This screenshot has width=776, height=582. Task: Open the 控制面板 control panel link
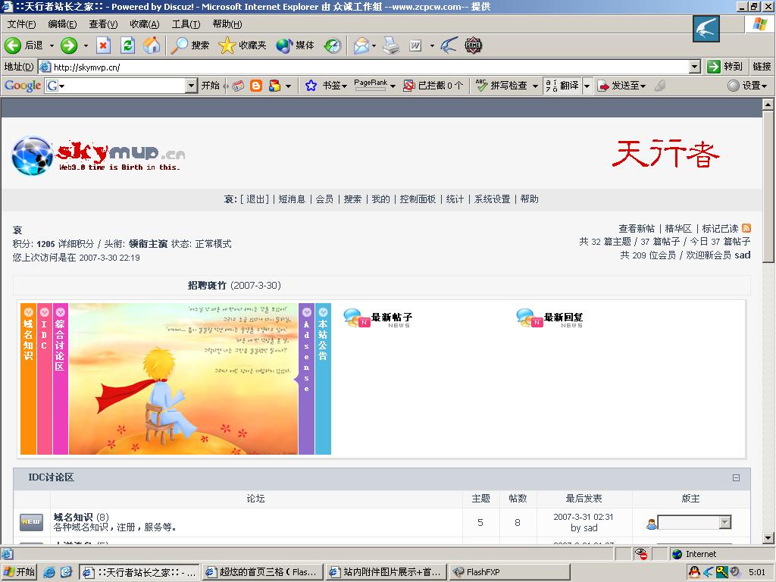(x=418, y=199)
